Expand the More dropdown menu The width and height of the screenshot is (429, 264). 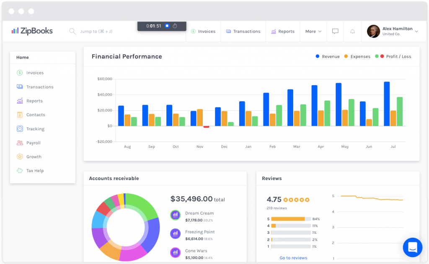313,31
